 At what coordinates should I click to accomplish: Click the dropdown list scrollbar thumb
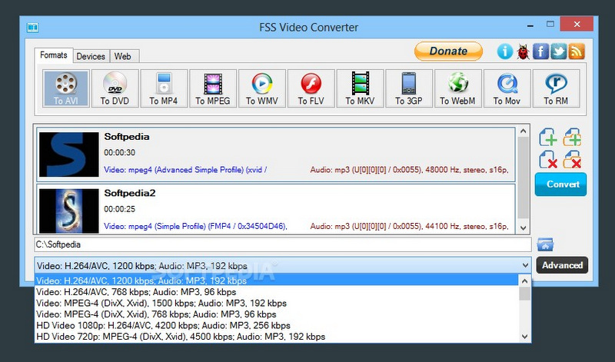coord(525,294)
